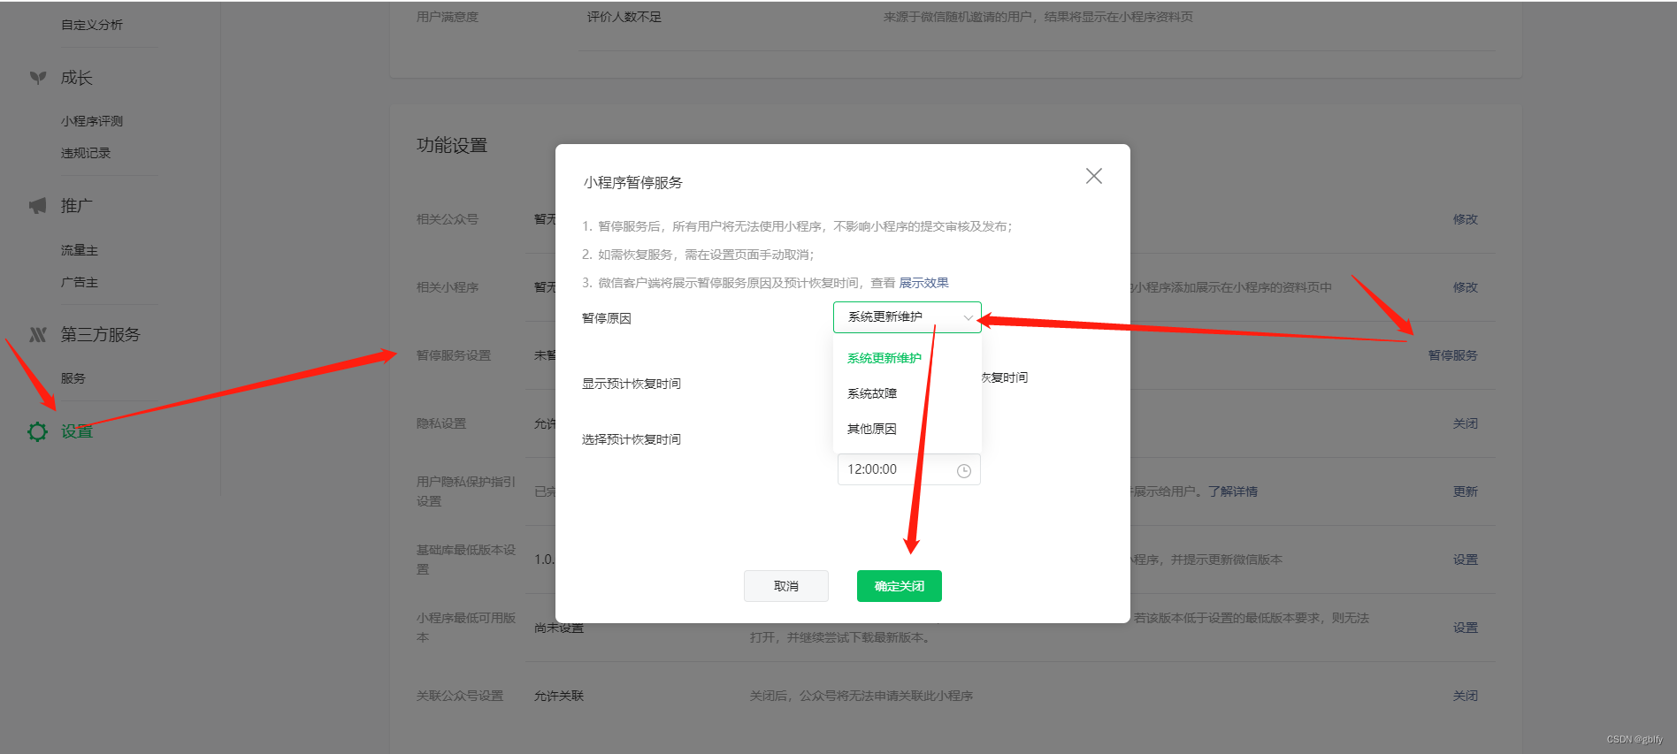The image size is (1677, 754).
Task: Click 设置 in the 基础库最低版本 row
Action: [1466, 560]
